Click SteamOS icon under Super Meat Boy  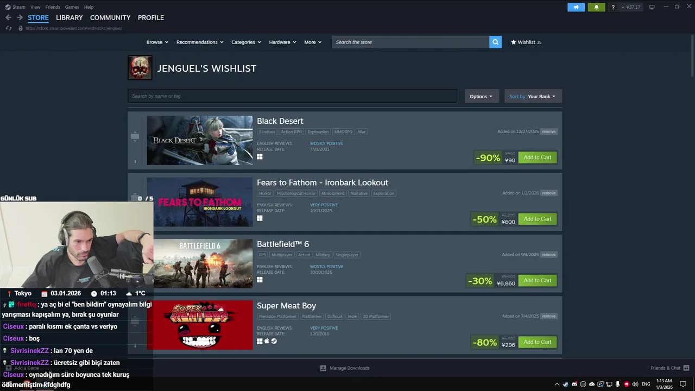(x=274, y=341)
